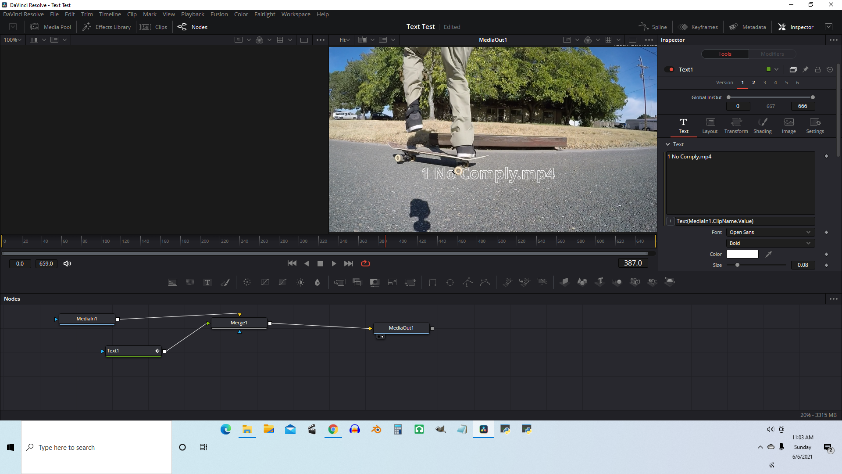This screenshot has width=842, height=474.
Task: Add a Brightness Contrast node
Action: pyautogui.click(x=300, y=282)
